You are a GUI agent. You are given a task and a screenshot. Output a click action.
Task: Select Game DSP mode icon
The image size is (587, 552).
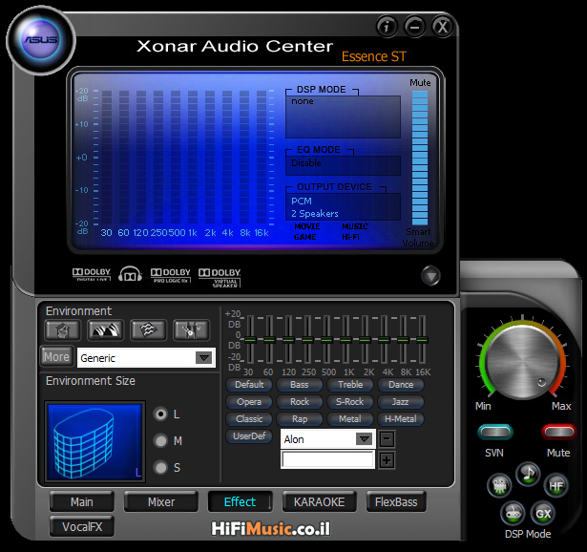click(513, 514)
